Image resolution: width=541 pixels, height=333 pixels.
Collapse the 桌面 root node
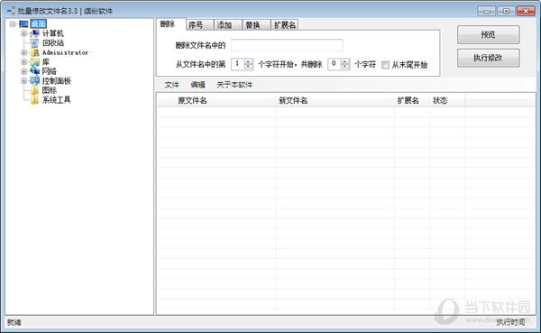pyautogui.click(x=13, y=23)
